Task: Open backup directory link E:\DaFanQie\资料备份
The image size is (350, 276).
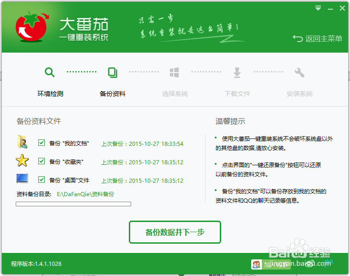Action: (85, 194)
